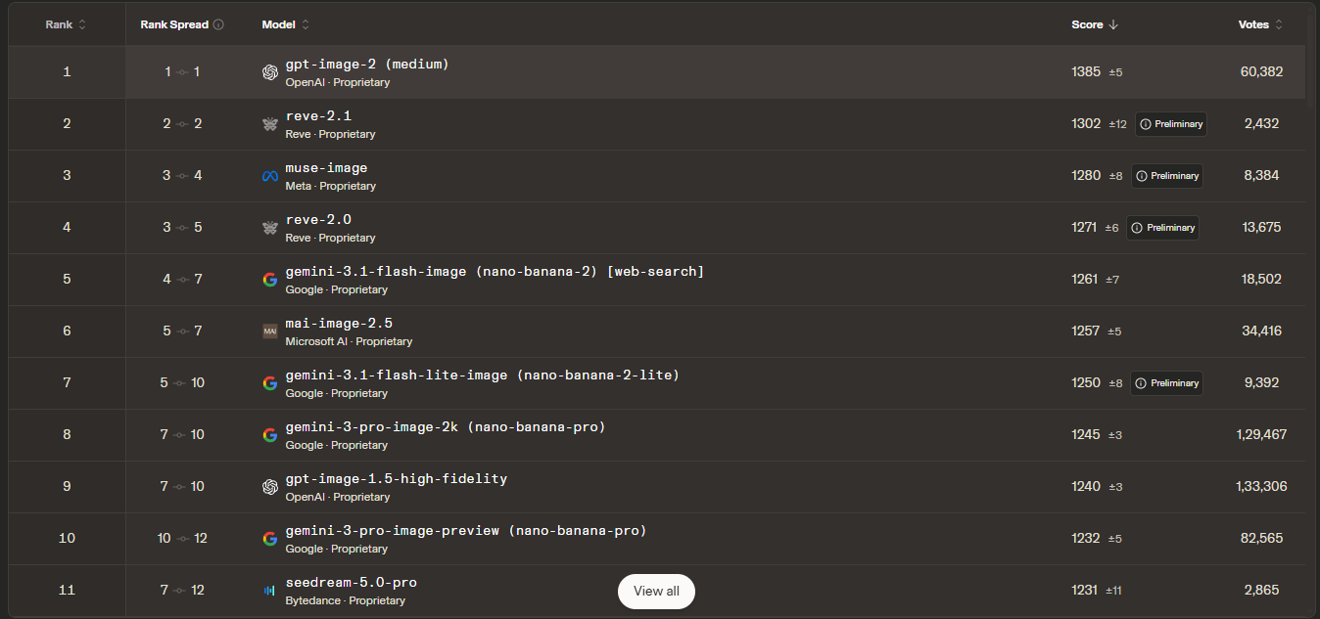Open gemini-3.1-flash-lite-image (nano-banana-2-lite) model name
The height and width of the screenshot is (619, 1320).
[x=482, y=376]
